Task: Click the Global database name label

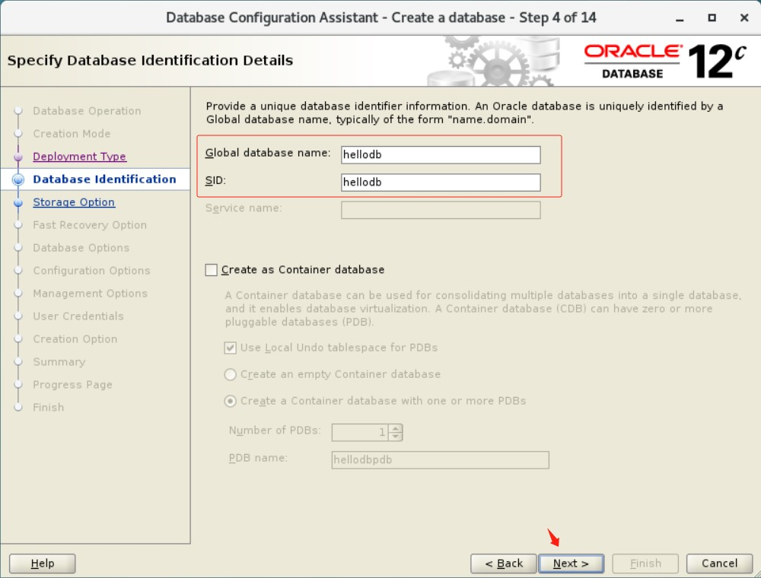Action: (x=268, y=153)
